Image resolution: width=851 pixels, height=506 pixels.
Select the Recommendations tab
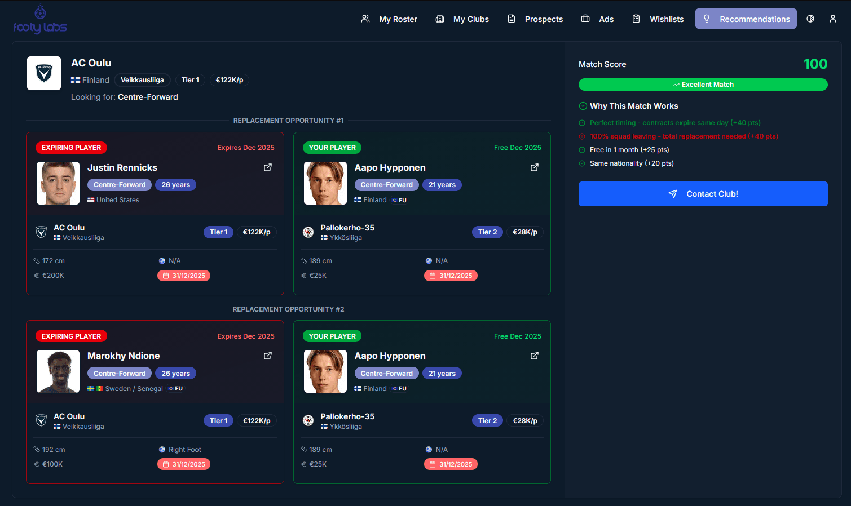click(x=746, y=19)
